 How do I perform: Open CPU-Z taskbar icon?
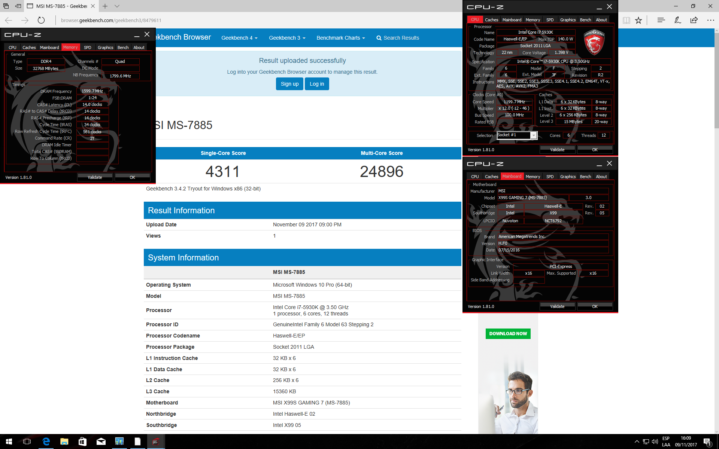tap(156, 442)
